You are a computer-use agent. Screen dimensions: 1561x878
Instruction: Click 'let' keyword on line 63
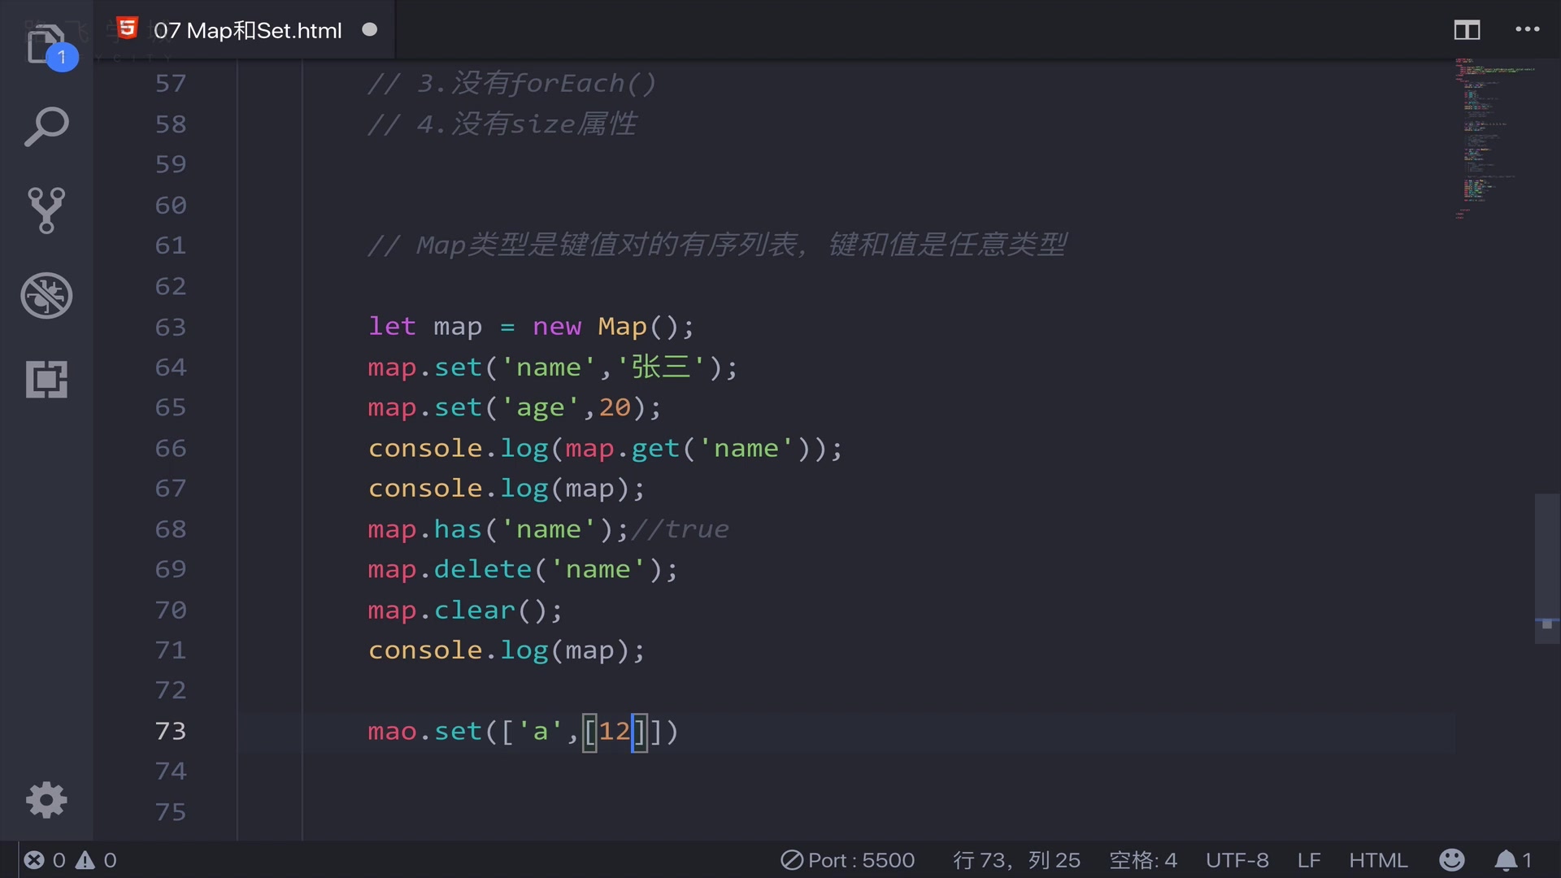point(392,326)
